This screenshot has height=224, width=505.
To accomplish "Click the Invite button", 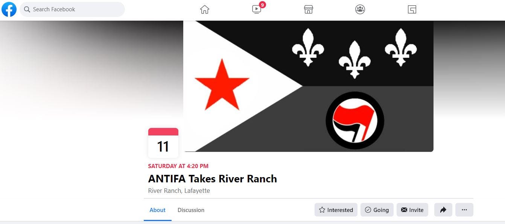I will click(x=412, y=210).
